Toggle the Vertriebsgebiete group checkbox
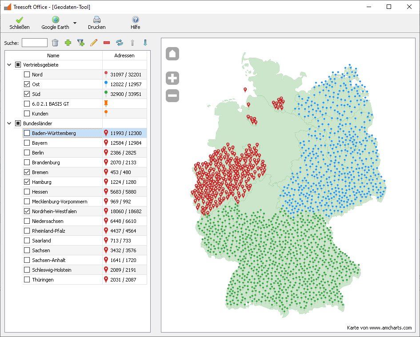The image size is (420, 337). (x=18, y=65)
